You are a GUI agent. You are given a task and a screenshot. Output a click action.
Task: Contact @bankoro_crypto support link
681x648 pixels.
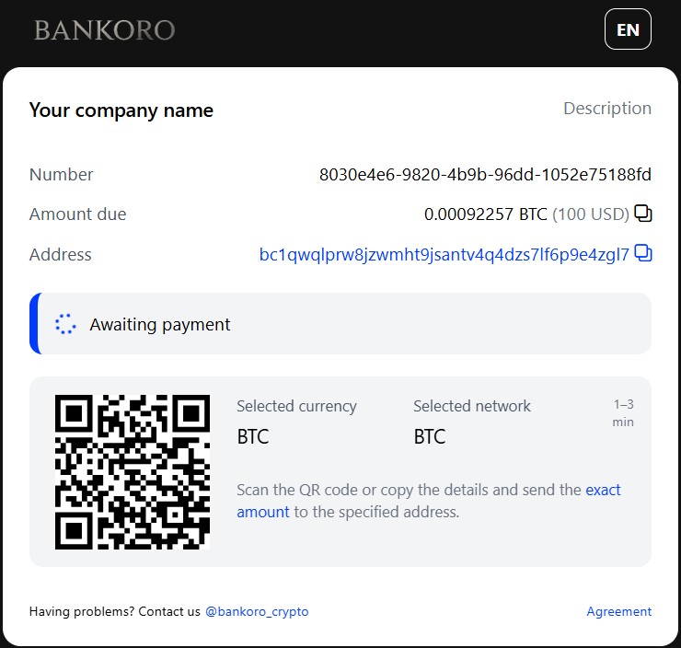[x=257, y=611]
